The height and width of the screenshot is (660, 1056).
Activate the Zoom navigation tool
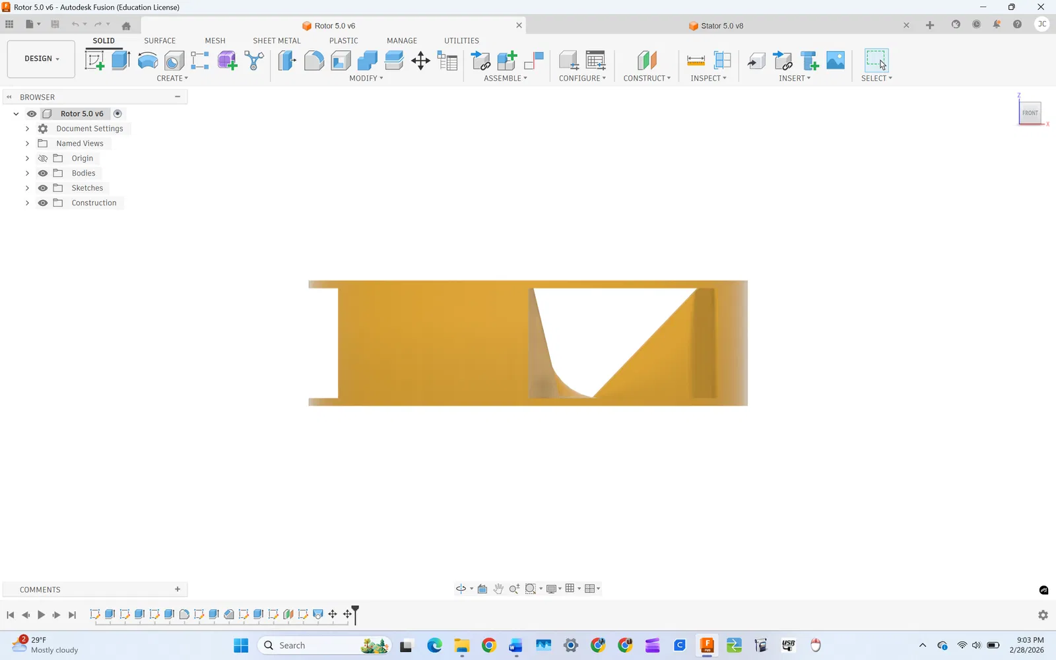click(x=514, y=589)
